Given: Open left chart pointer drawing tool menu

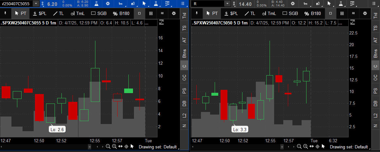Looking at the screenshot, I should pyautogui.click(x=144, y=4).
